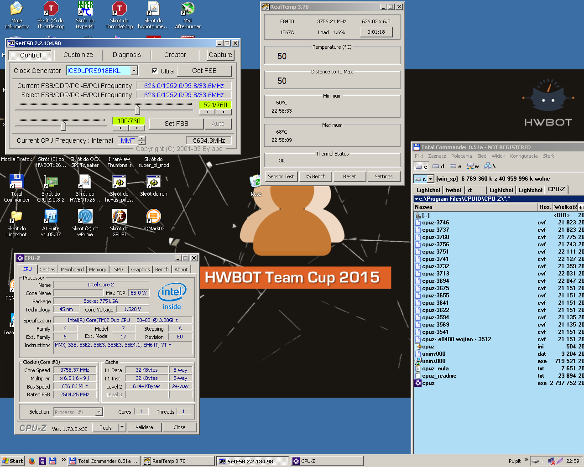Select the cpuz_readme text file
This screenshot has height=467, width=584.
pyautogui.click(x=499, y=376)
